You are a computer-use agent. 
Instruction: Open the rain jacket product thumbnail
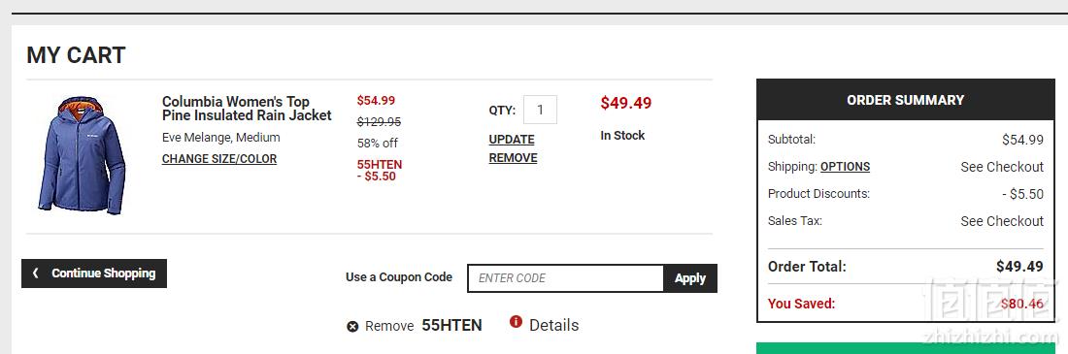[82, 155]
